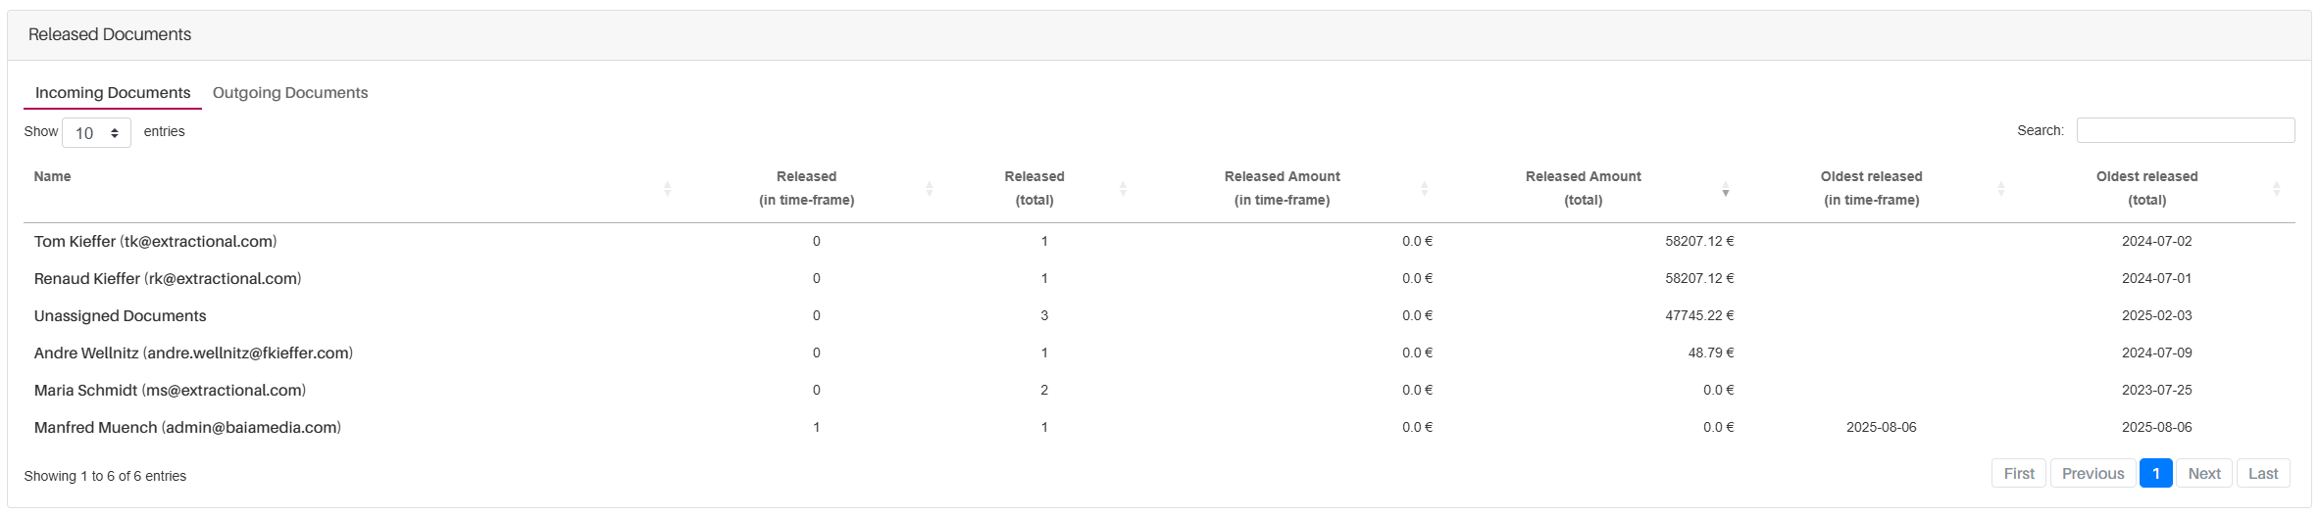Go to First page

pos(2018,474)
